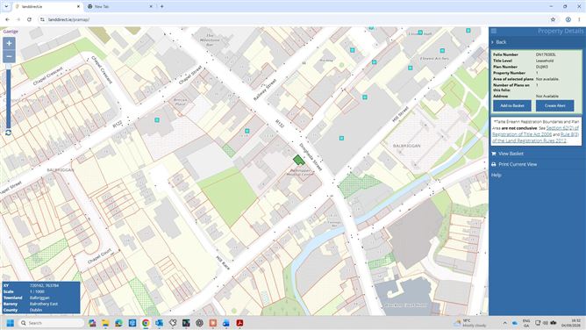Viewport: 586px width, 330px height.
Task: Open Chrome from the Windows taskbar
Action: (x=146, y=323)
